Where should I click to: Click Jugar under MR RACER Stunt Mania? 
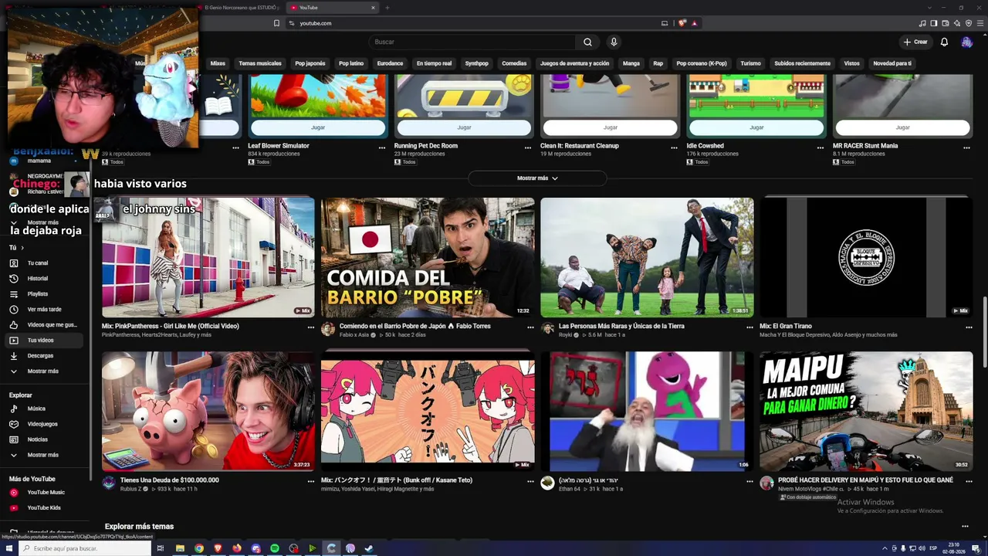click(902, 127)
